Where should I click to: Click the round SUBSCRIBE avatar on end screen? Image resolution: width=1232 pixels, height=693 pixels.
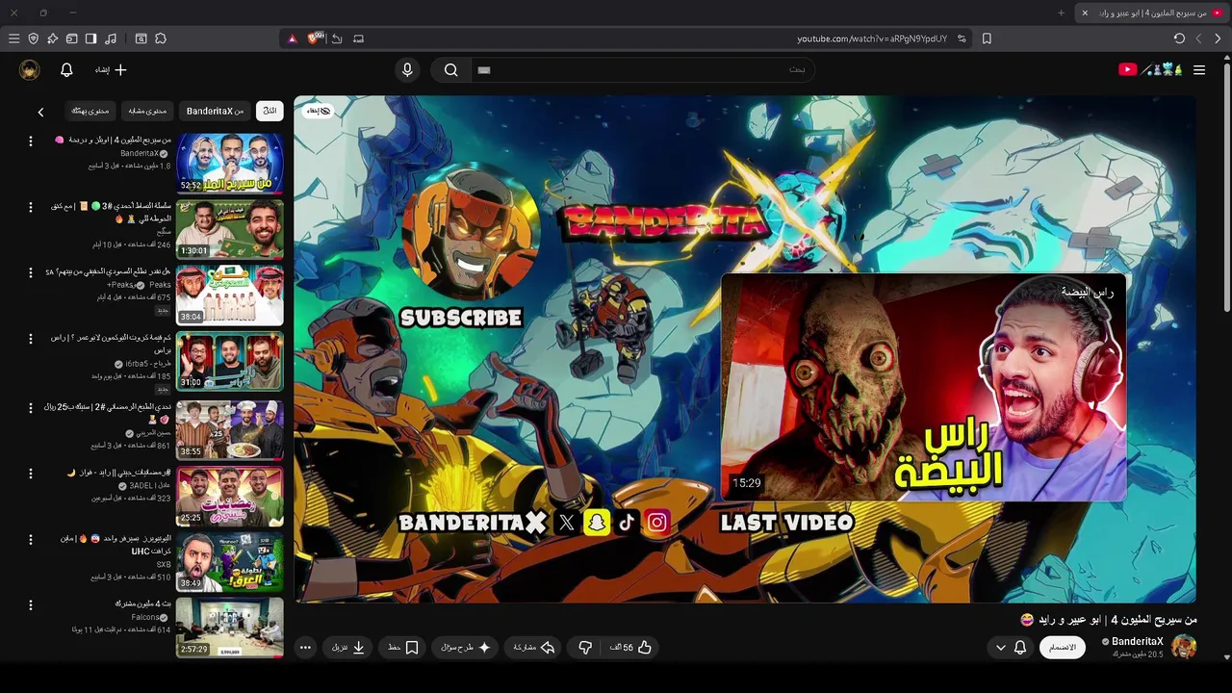(469, 230)
